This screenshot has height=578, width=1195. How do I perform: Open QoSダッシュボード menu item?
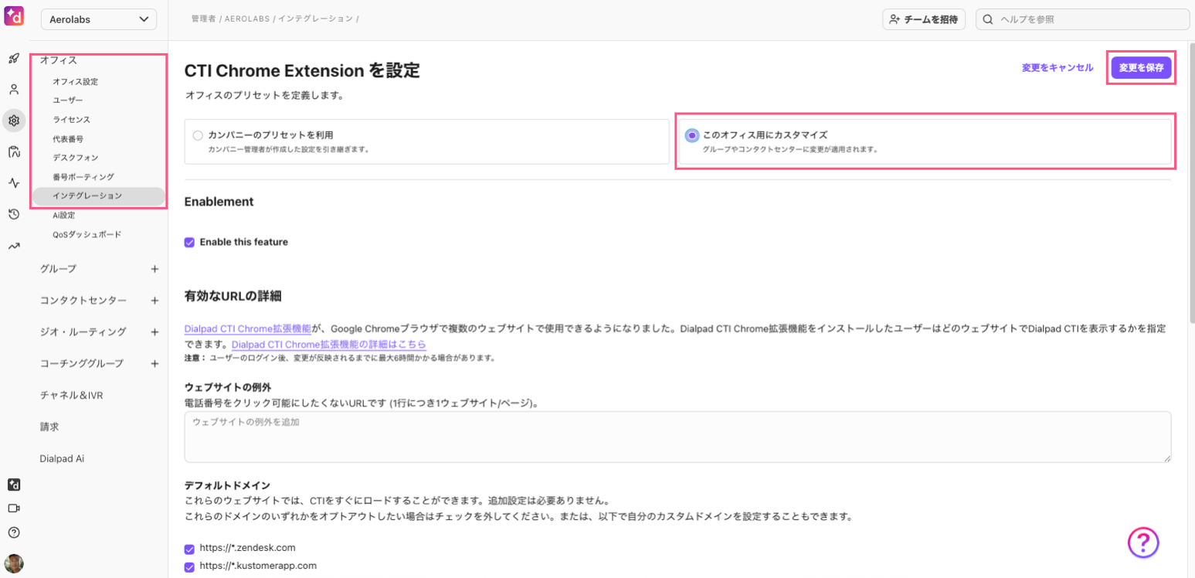coord(87,234)
